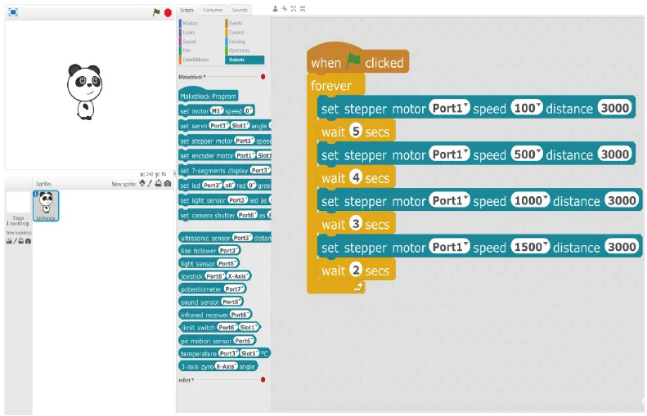
Task: Expand the mBot extension section
Action: point(186,380)
